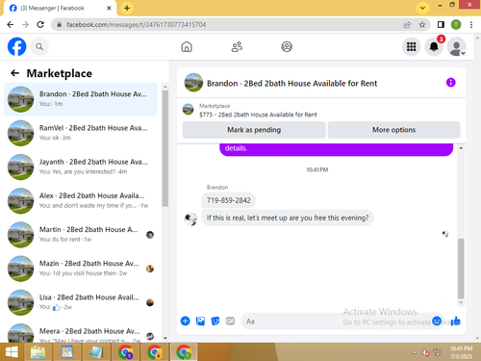Go back from Marketplace with the arrow
Screen dimensions: 481x361
tap(14, 73)
